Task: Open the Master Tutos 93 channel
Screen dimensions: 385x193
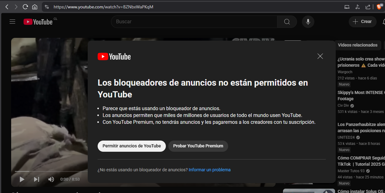Action: (x=351, y=171)
